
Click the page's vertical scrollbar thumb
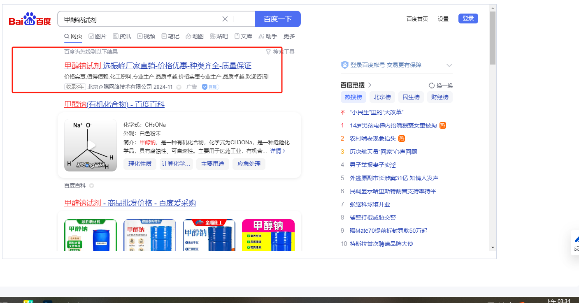pyautogui.click(x=493, y=38)
